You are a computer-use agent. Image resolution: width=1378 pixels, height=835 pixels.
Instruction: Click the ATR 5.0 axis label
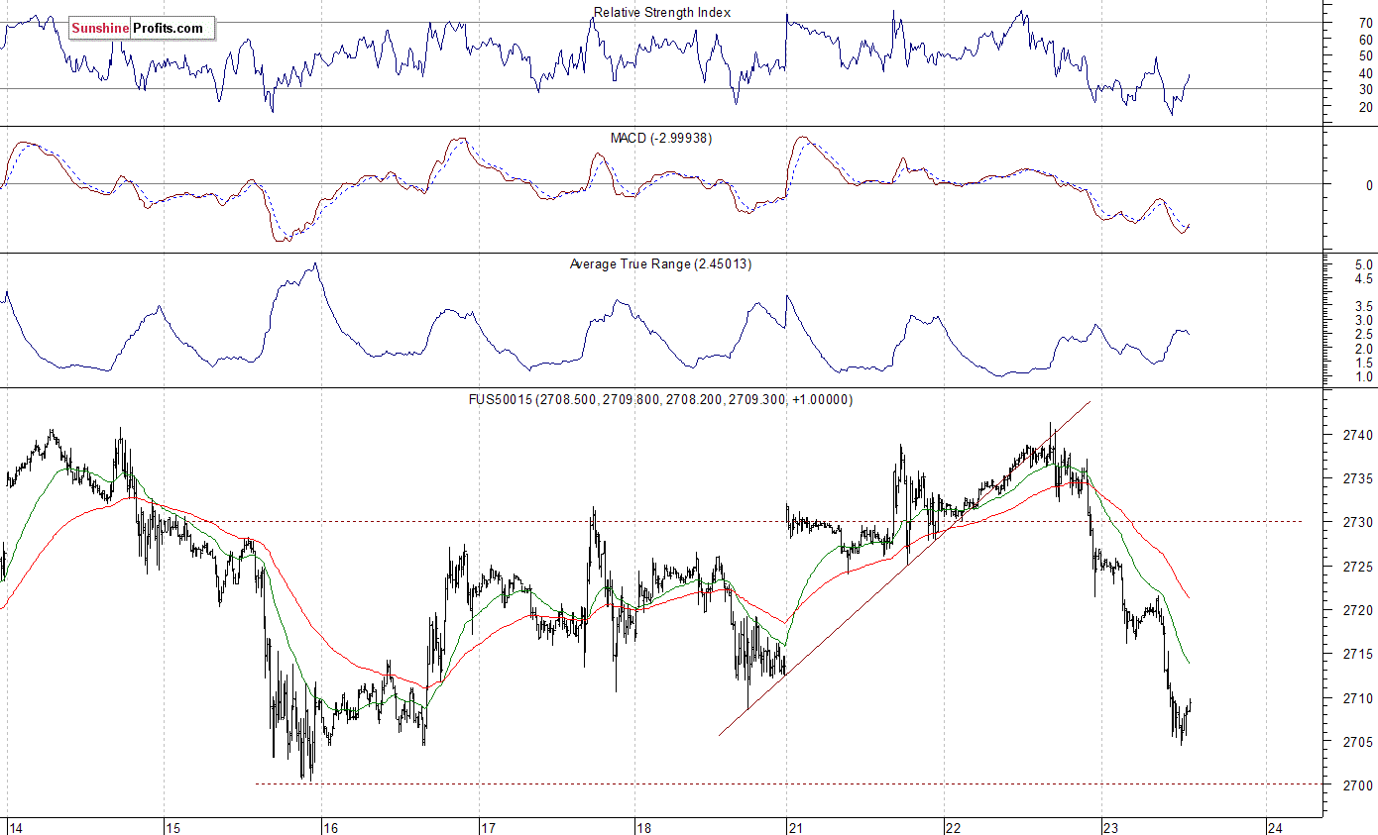(1363, 265)
